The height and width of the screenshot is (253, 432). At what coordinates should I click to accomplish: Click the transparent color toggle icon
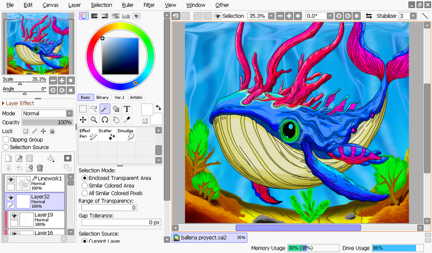coord(145,120)
